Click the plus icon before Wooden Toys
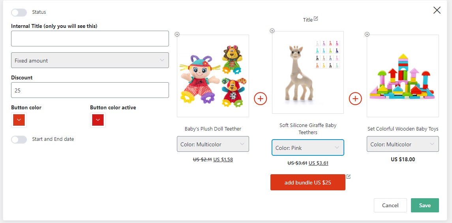 click(355, 98)
